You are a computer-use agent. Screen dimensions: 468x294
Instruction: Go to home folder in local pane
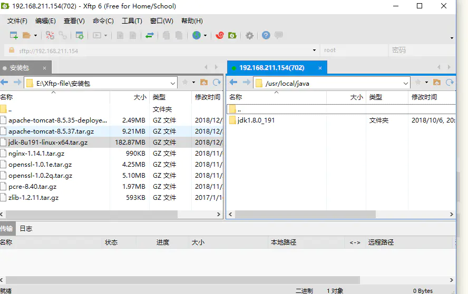click(x=204, y=82)
